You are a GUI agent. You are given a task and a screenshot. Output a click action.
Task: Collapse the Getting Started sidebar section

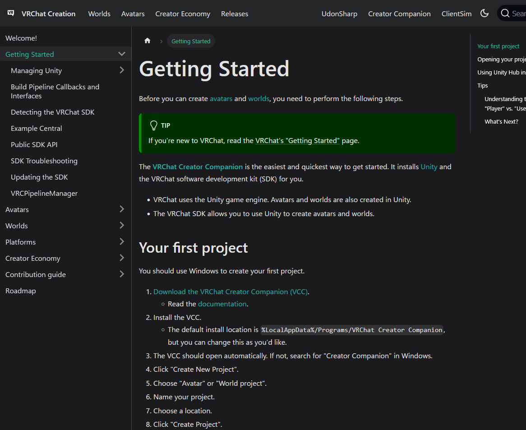122,54
